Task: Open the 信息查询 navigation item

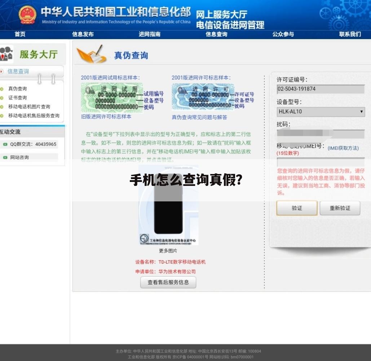Action: 216,34
